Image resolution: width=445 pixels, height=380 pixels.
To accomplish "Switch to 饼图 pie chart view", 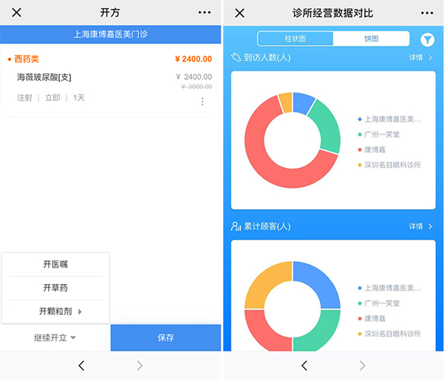I will click(x=371, y=39).
